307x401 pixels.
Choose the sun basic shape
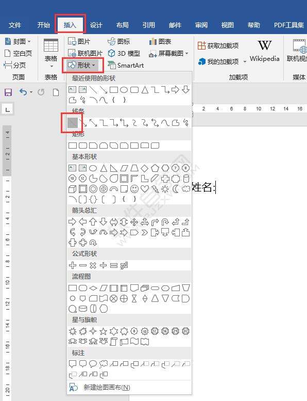[x=165, y=189]
